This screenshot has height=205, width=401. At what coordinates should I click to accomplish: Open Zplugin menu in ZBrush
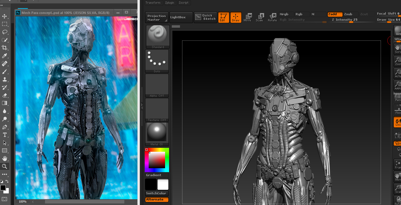coord(170,3)
